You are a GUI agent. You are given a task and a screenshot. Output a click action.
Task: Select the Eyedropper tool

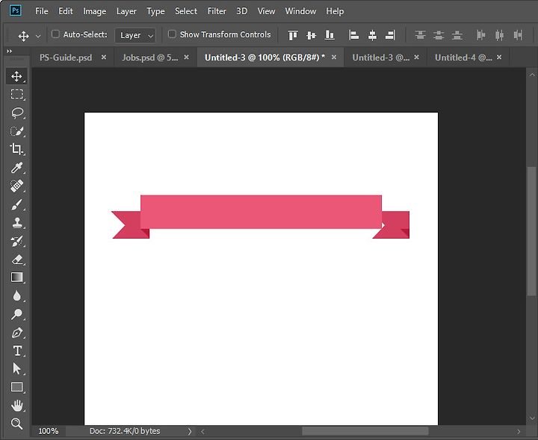[x=16, y=168]
